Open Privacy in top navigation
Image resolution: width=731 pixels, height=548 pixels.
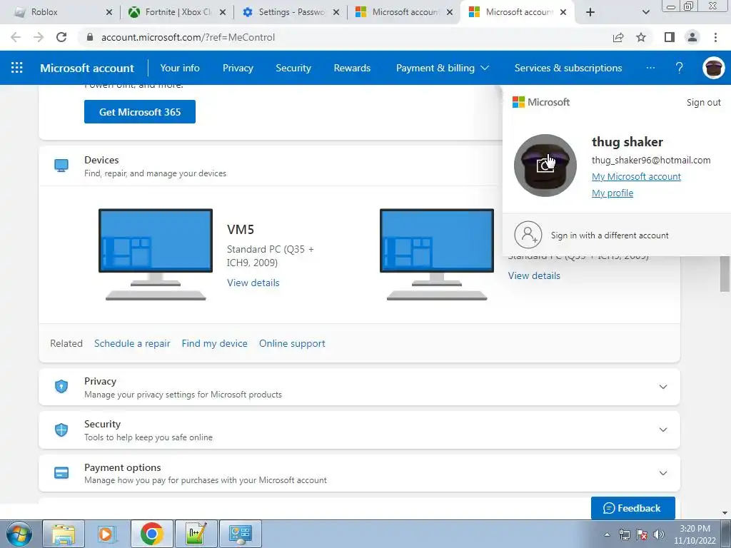tap(238, 68)
